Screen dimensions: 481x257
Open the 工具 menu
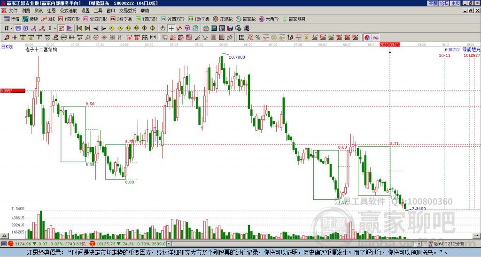98,11
